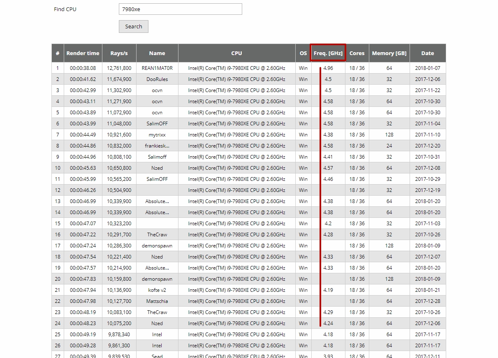The image size is (498, 358).
Task: Click the Find CPU search input field
Action: pos(180,9)
